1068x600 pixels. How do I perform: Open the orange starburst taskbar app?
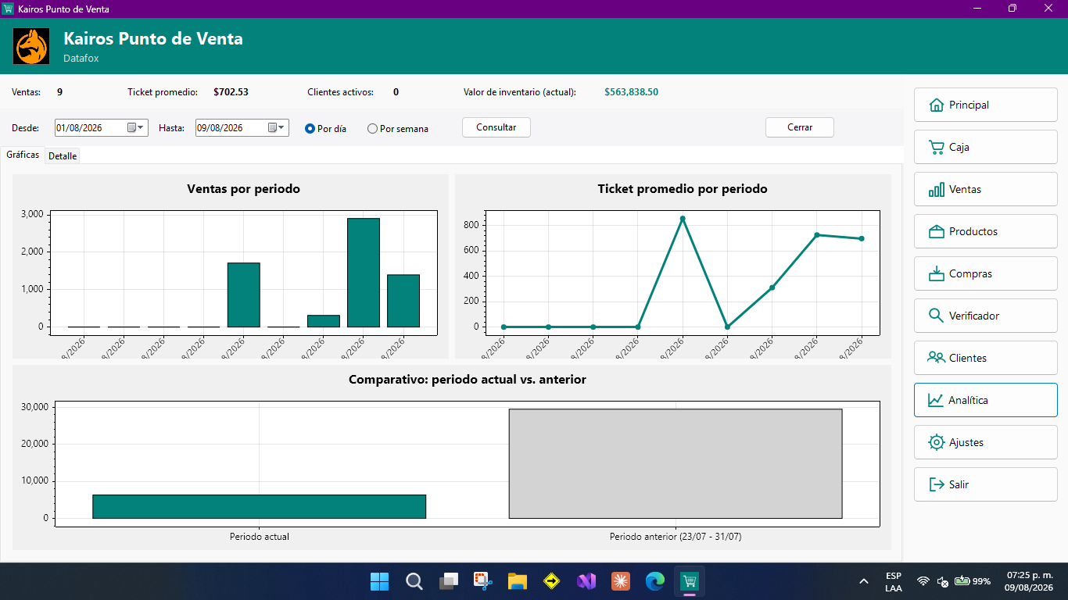pyautogui.click(x=621, y=581)
